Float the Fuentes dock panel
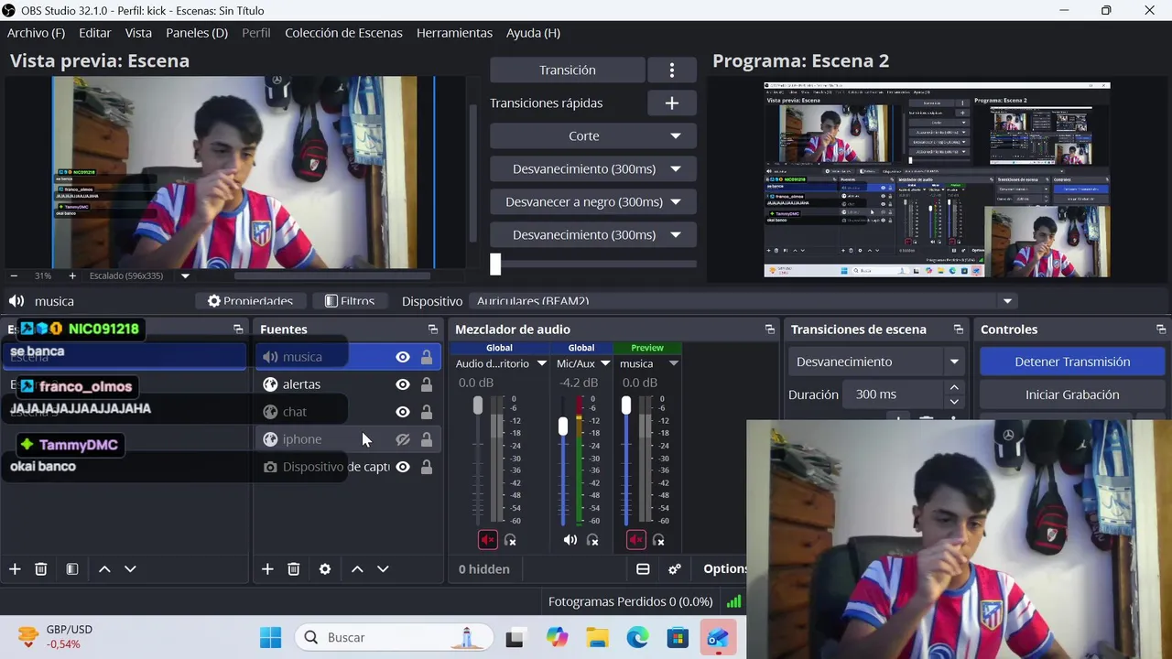Viewport: 1172px width, 659px height. click(433, 329)
